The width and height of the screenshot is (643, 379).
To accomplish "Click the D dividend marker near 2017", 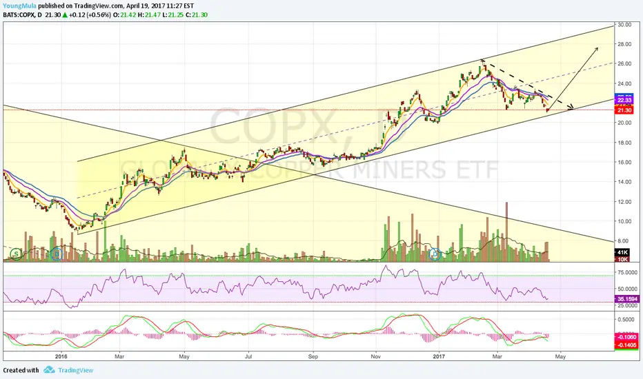I will click(435, 254).
